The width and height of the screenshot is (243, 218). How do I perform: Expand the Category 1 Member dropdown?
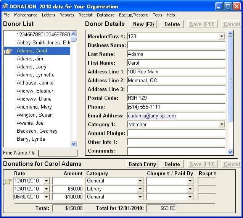tap(222, 124)
